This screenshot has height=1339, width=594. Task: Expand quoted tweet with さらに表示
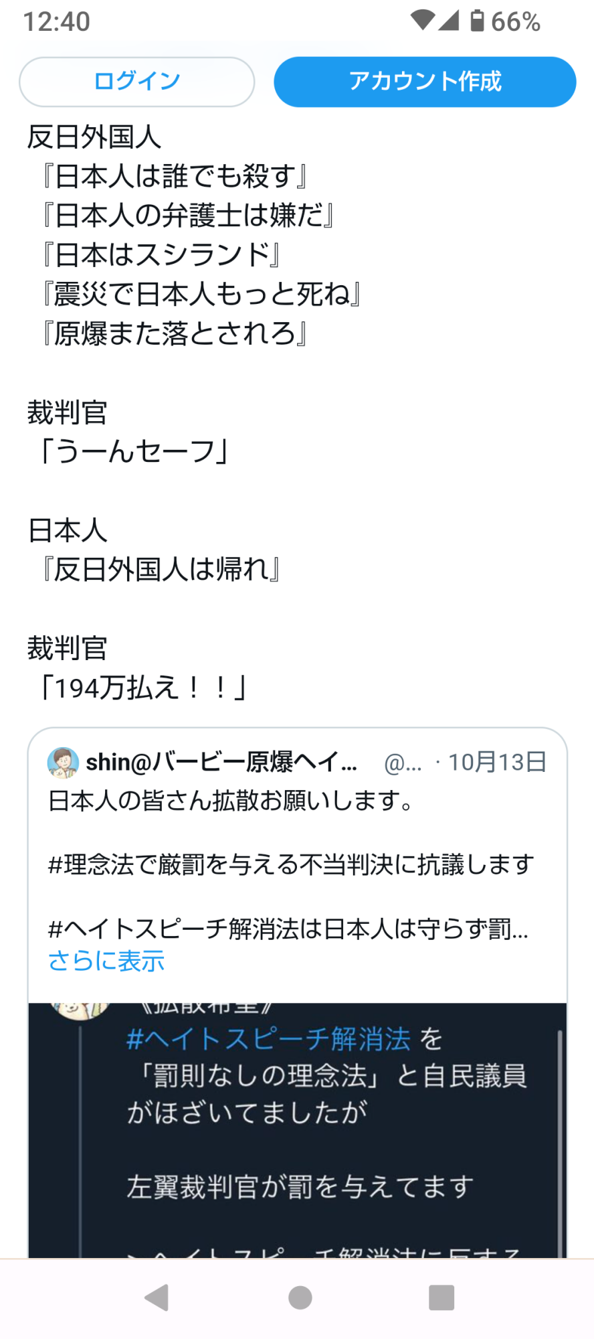tap(106, 961)
